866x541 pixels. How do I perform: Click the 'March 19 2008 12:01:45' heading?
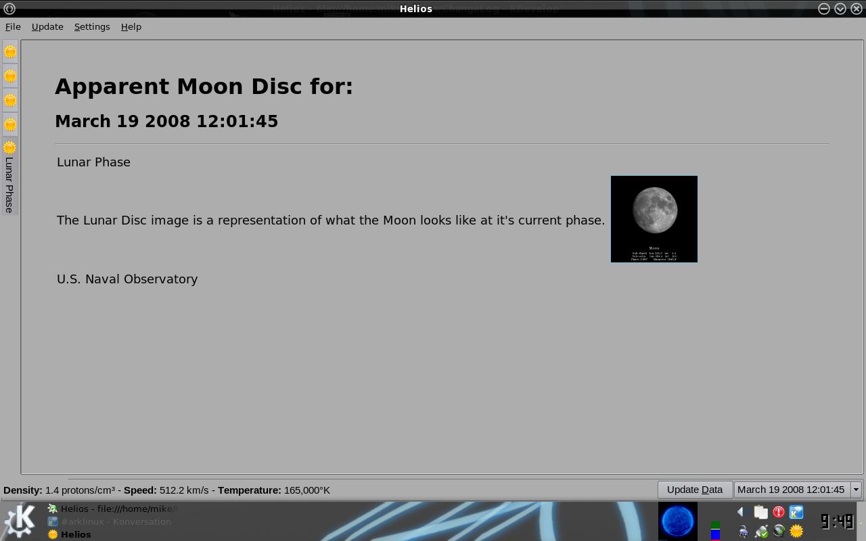166,122
